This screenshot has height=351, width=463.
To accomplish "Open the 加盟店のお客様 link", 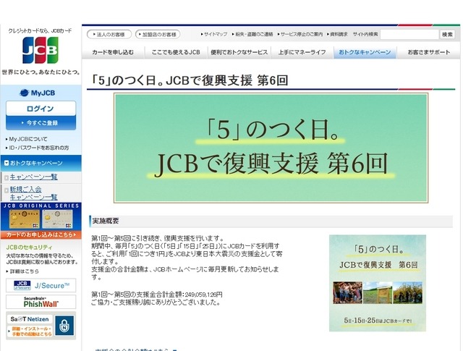I will point(158,34).
